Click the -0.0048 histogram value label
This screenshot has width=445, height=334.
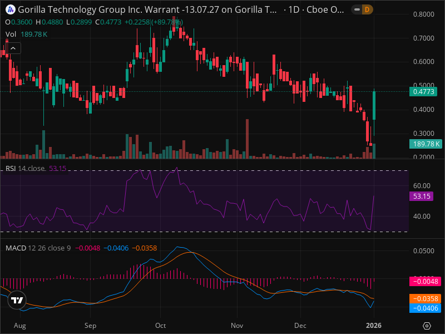pos(425,282)
